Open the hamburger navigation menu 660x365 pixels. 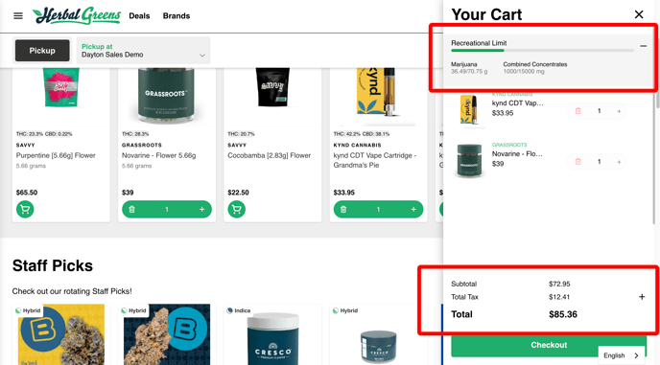(18, 16)
